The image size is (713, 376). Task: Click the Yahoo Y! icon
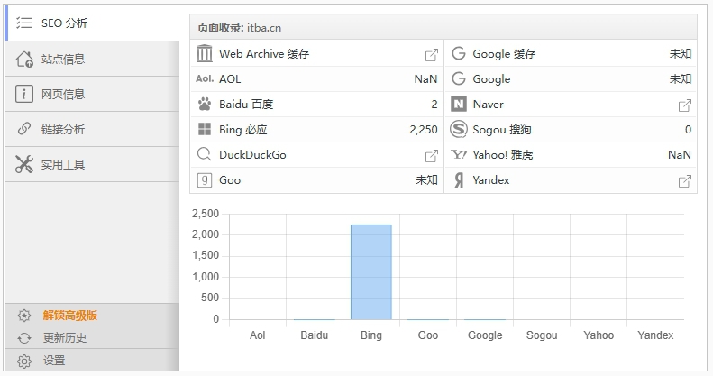click(x=459, y=154)
